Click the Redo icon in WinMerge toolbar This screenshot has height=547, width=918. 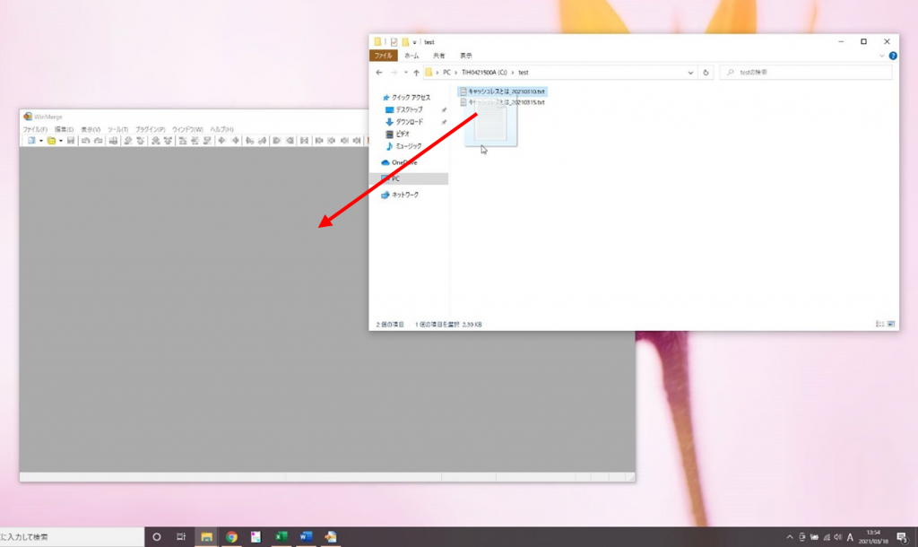(99, 141)
